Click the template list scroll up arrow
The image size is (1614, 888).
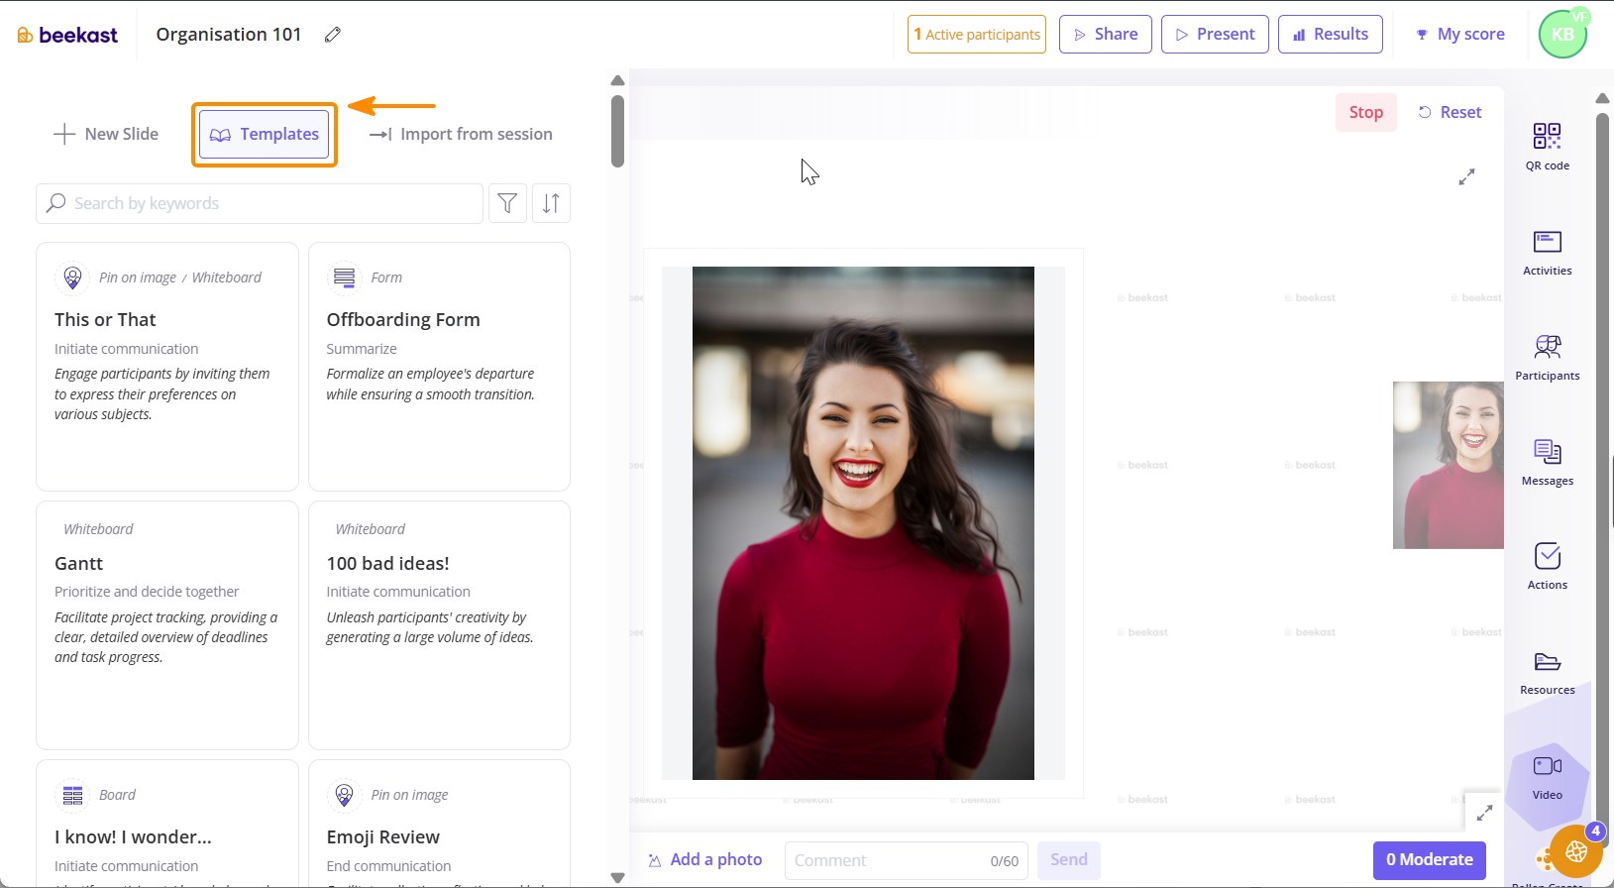point(617,80)
